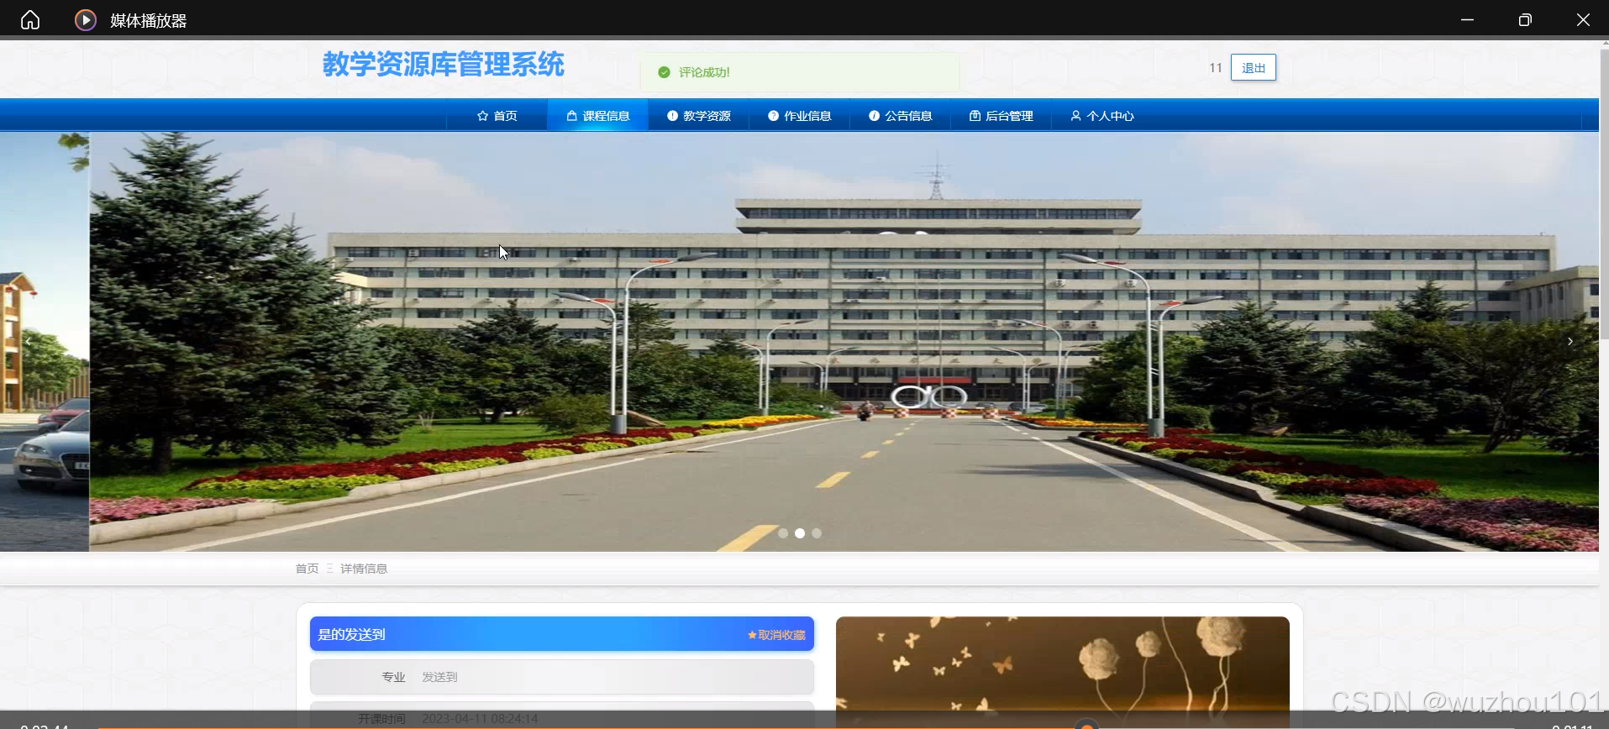Click the media player play logo icon

click(86, 19)
